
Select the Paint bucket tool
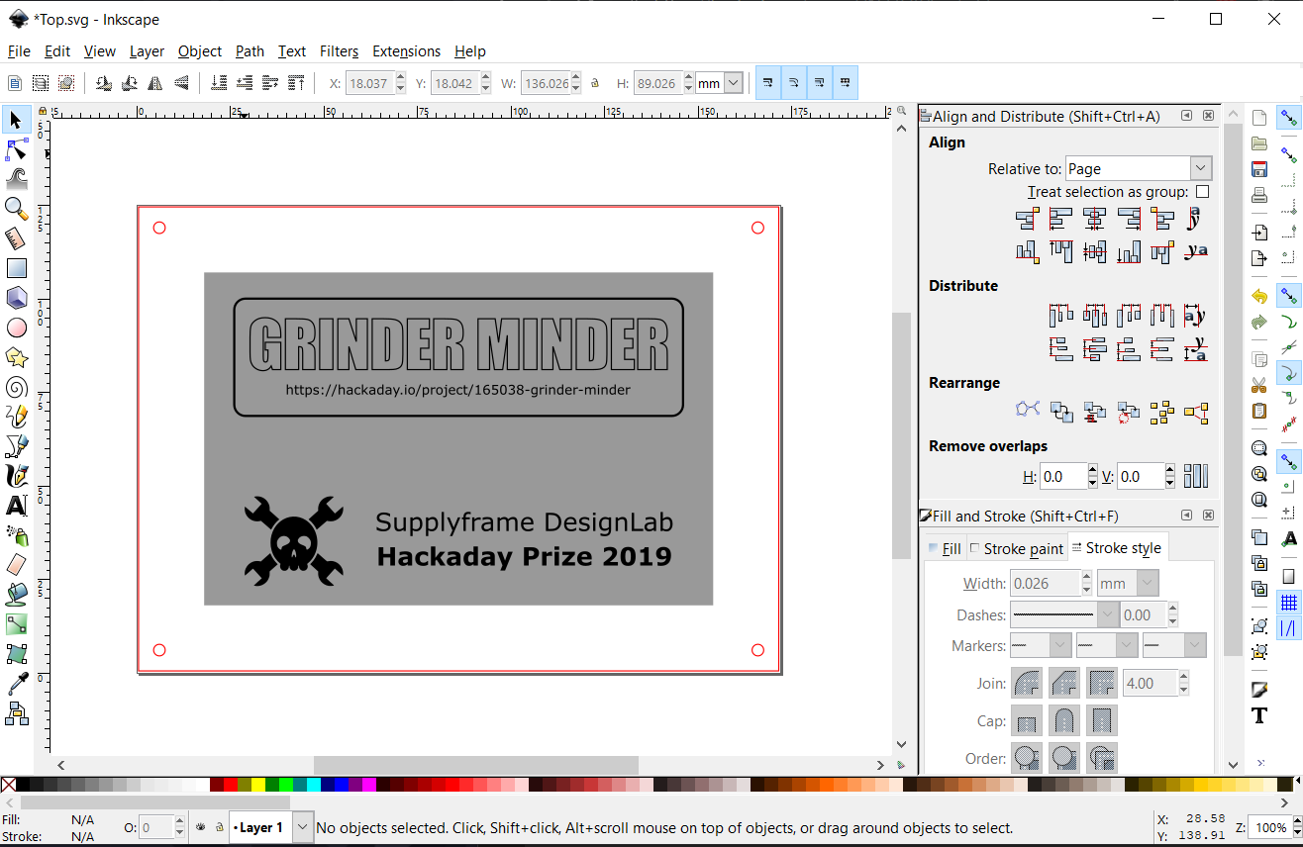(x=16, y=595)
